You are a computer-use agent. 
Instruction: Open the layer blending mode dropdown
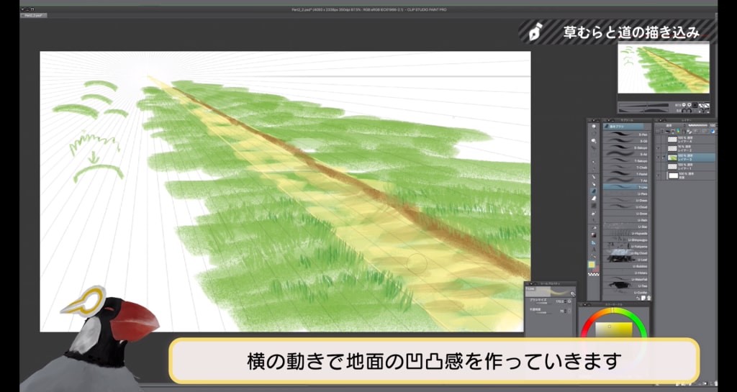tap(669, 124)
